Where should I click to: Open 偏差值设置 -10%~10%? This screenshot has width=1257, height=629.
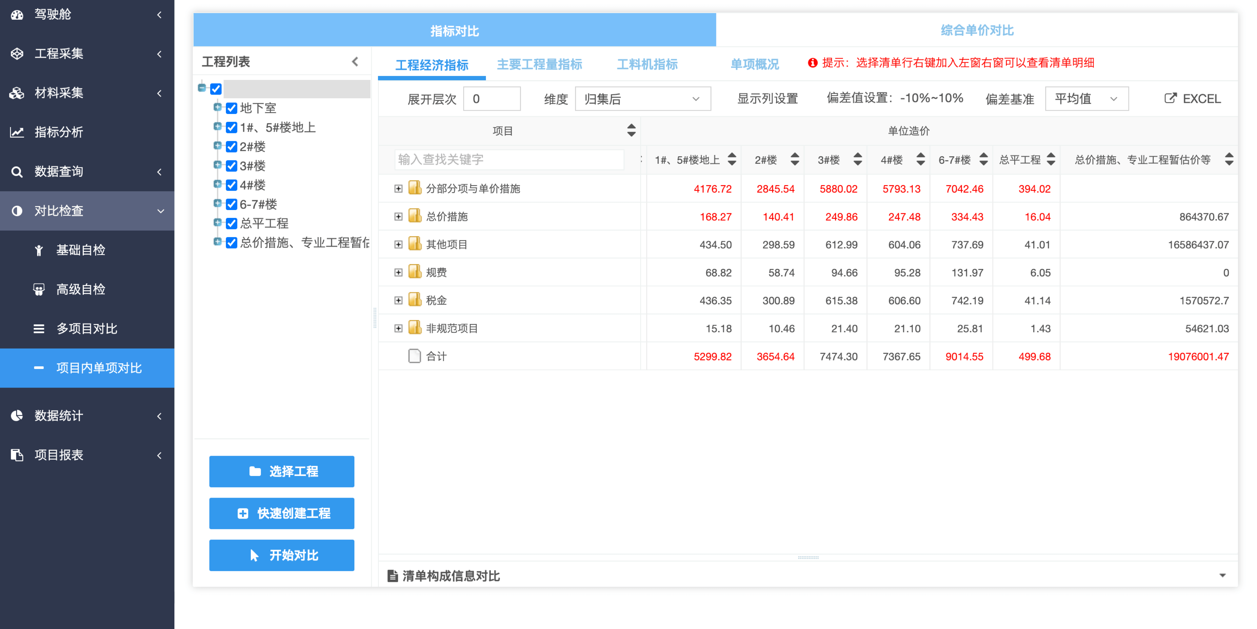pos(894,98)
